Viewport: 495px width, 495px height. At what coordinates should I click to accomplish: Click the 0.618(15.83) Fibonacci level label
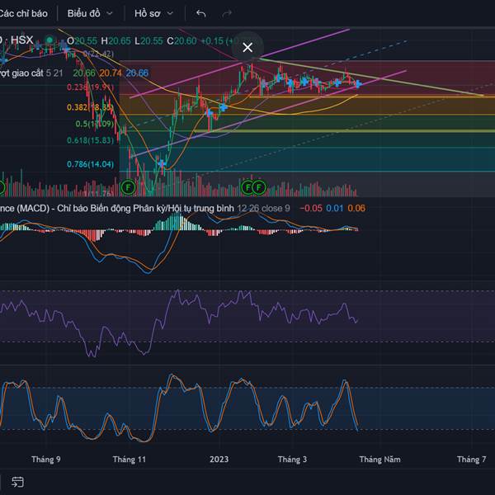pyautogui.click(x=90, y=140)
